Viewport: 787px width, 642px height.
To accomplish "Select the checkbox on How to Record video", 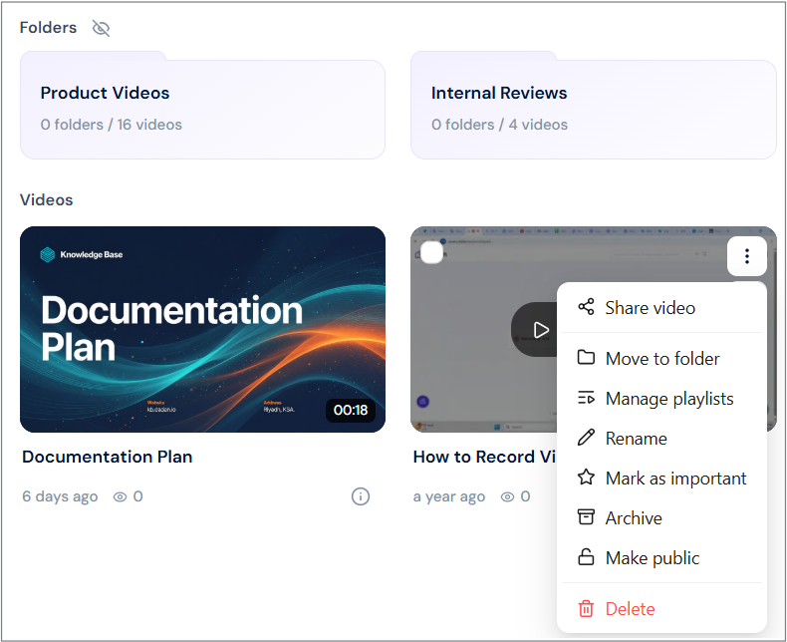I will tap(431, 252).
